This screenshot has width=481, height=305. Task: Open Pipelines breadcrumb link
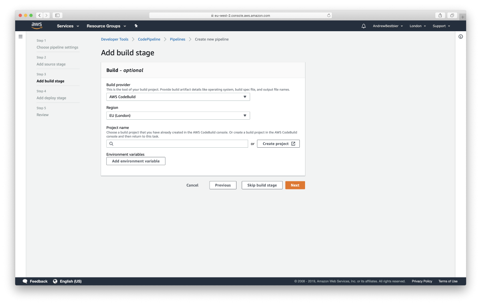coord(178,39)
